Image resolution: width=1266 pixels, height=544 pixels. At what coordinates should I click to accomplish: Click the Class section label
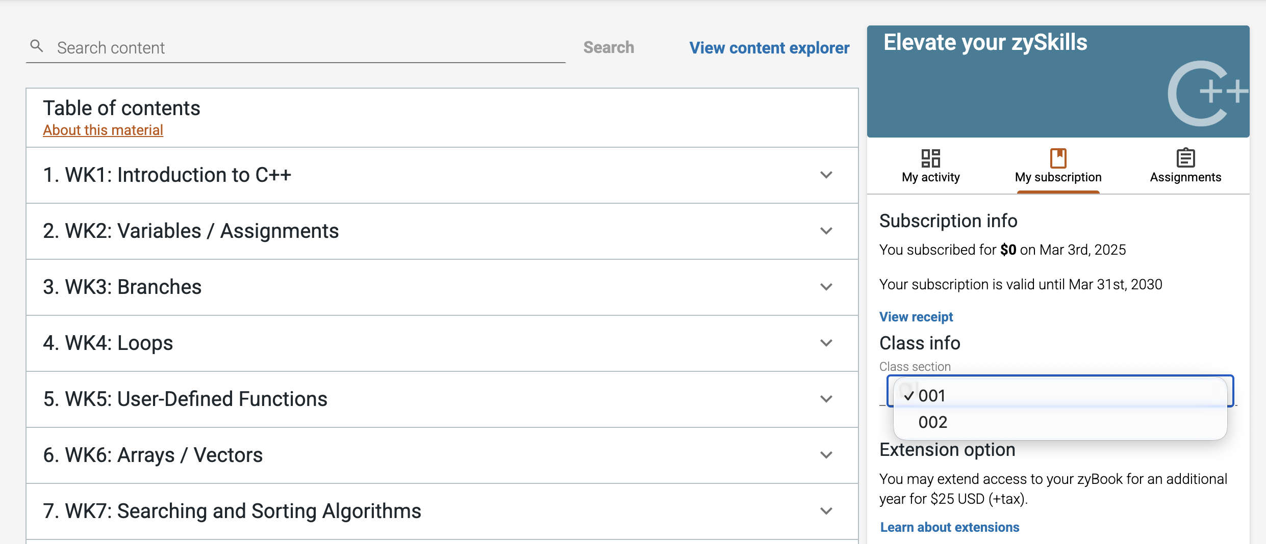[x=915, y=367]
